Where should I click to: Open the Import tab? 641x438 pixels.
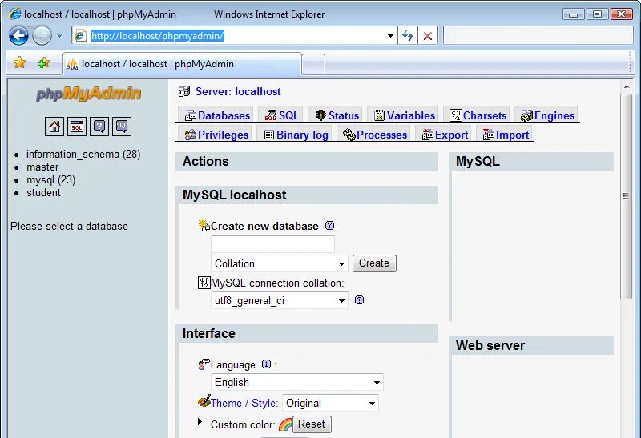[506, 135]
